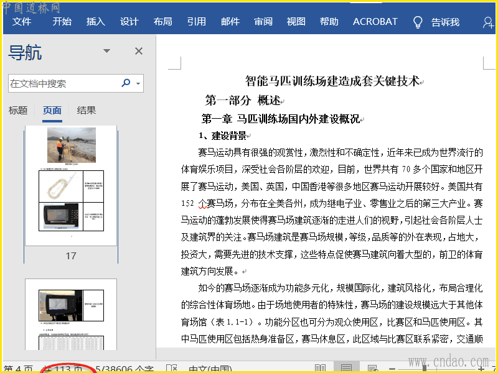Select the 设计 ribbon tab
498x373 pixels.
[129, 22]
